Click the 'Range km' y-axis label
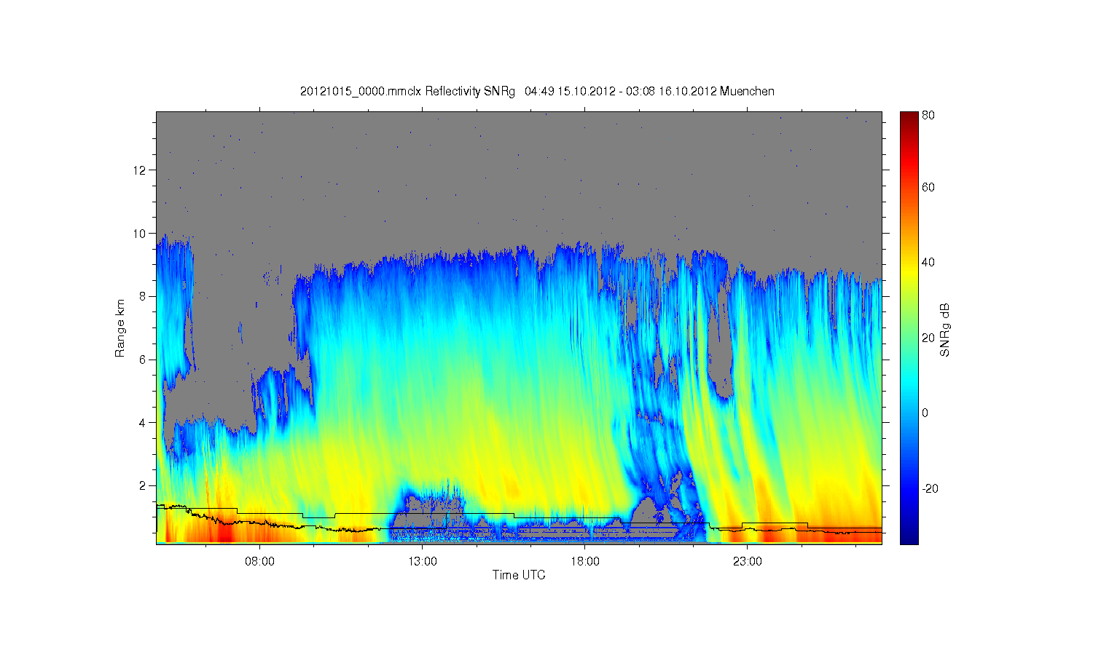The image size is (1093, 655). click(x=120, y=328)
